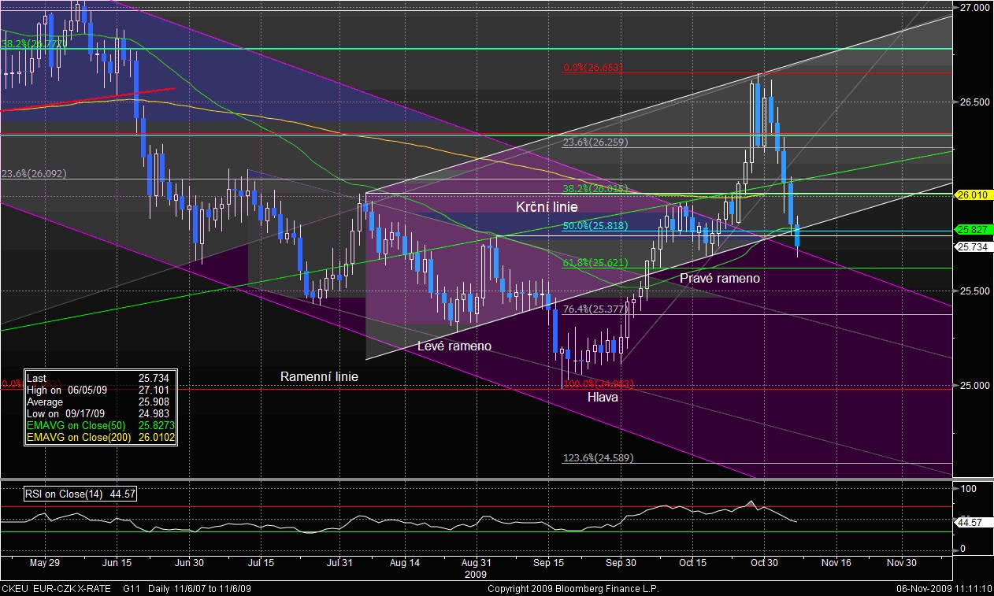Image resolution: width=994 pixels, height=596 pixels.
Task: Click the 'Oct 30' date axis label
Action: tap(764, 563)
